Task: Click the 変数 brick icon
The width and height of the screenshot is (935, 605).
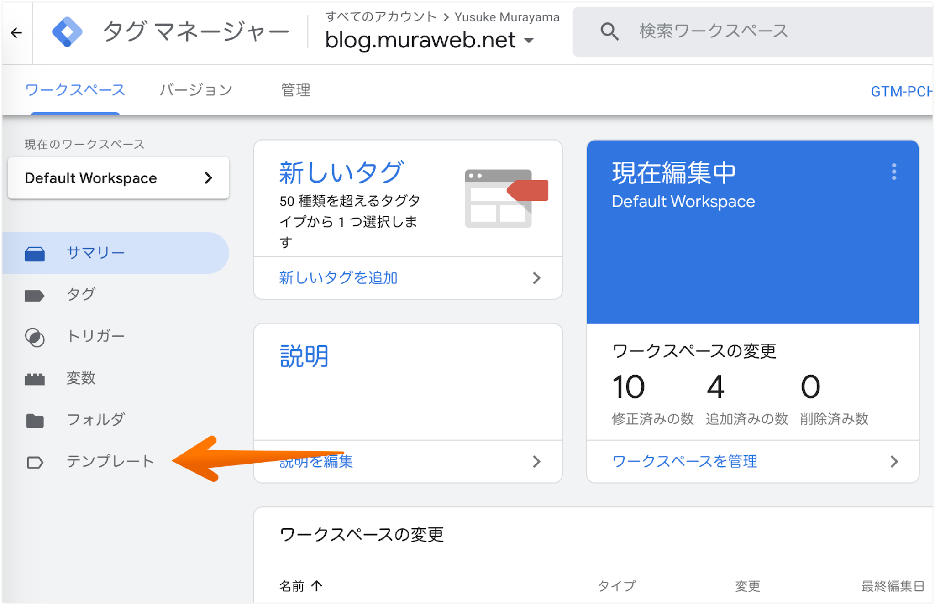Action: point(35,379)
